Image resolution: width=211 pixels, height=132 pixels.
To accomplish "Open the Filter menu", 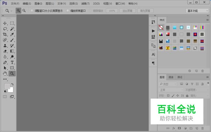I will 85,4.
